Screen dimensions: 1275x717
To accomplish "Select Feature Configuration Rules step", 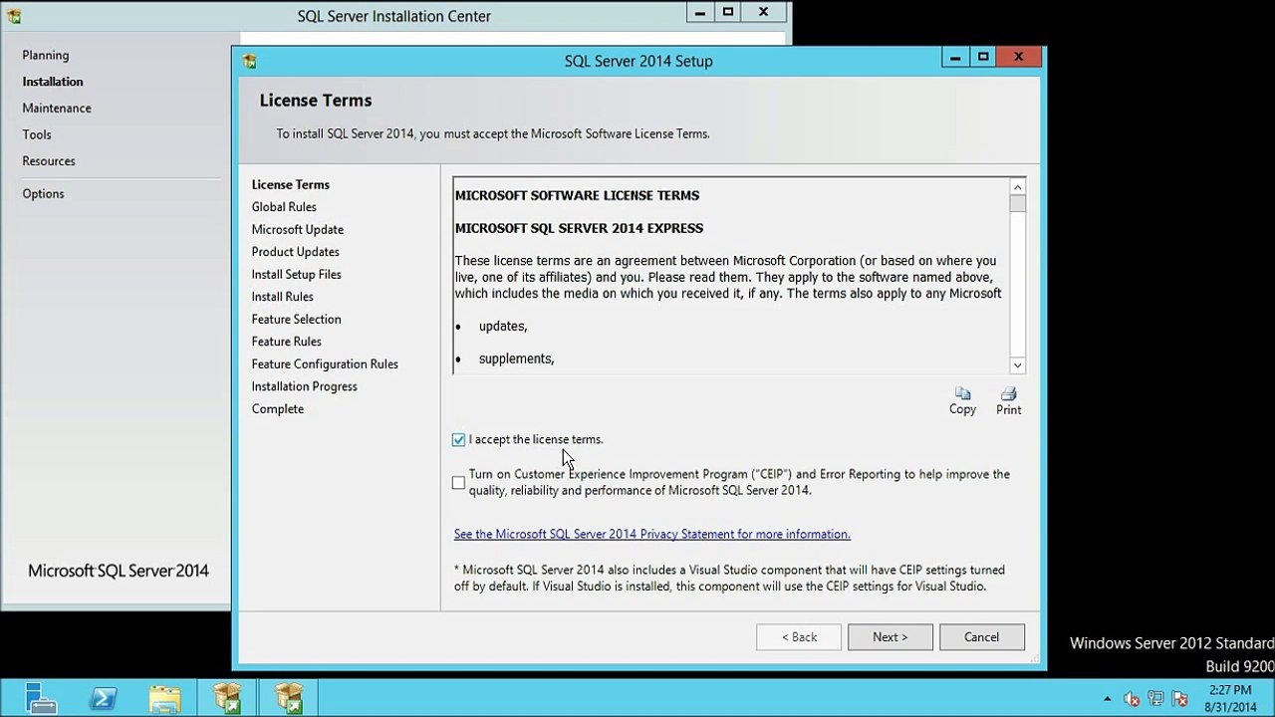I will pos(325,363).
